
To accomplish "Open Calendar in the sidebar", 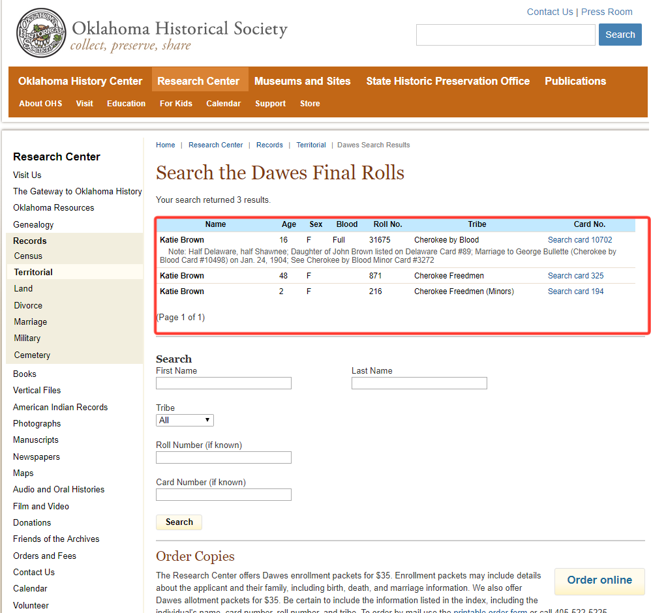I will [30, 588].
